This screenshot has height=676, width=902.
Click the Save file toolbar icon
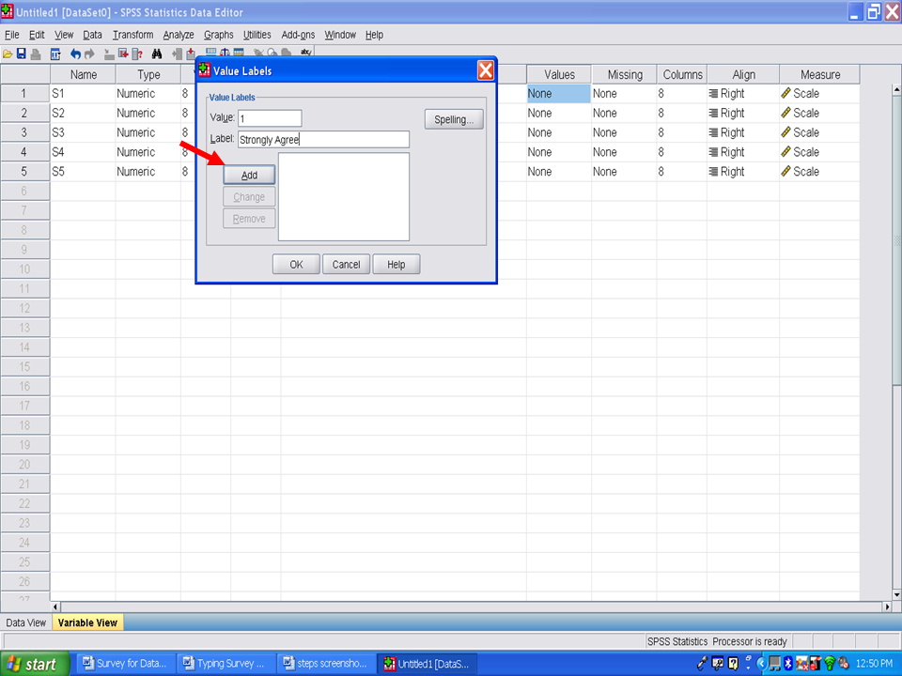point(21,54)
